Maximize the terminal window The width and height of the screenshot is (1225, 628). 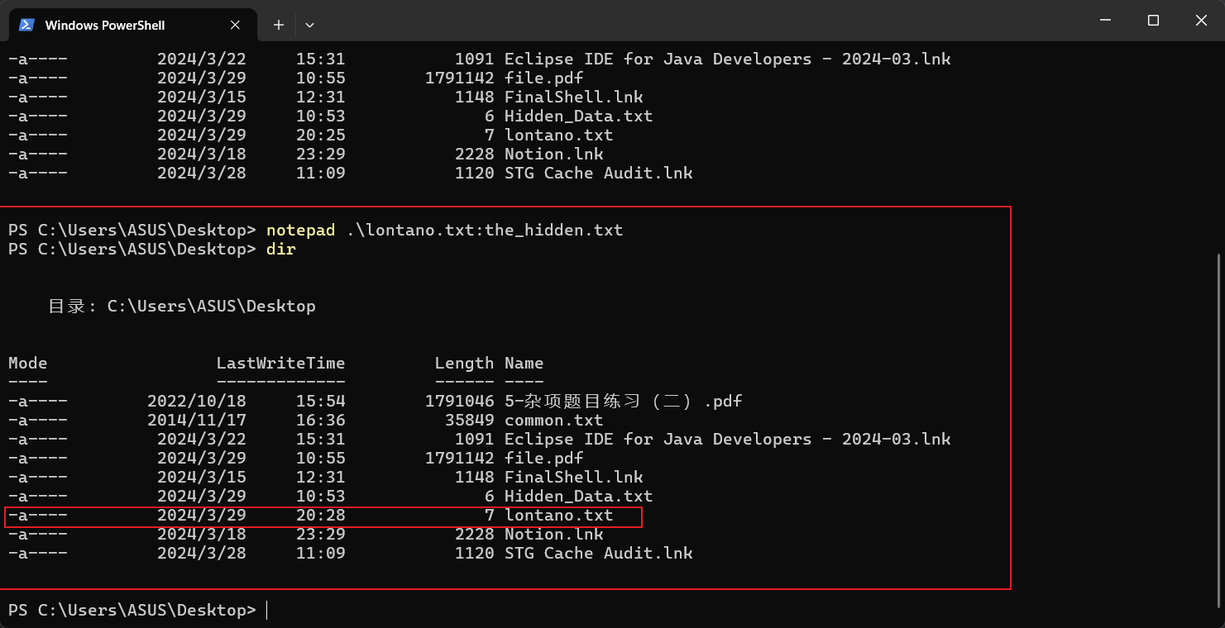1153,21
